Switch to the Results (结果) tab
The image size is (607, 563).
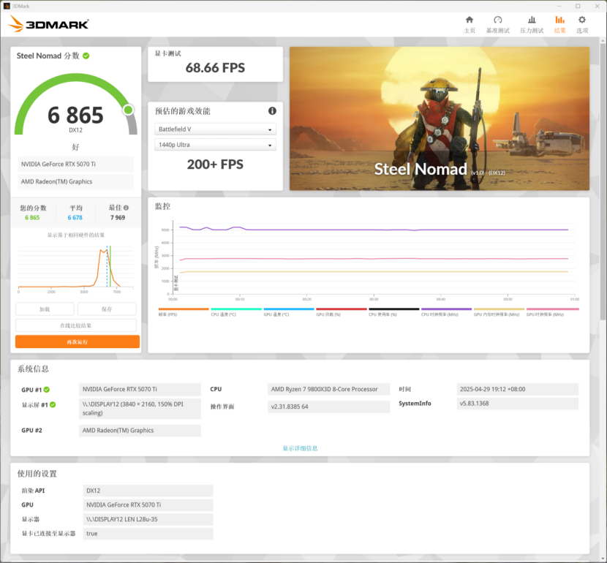click(x=559, y=24)
